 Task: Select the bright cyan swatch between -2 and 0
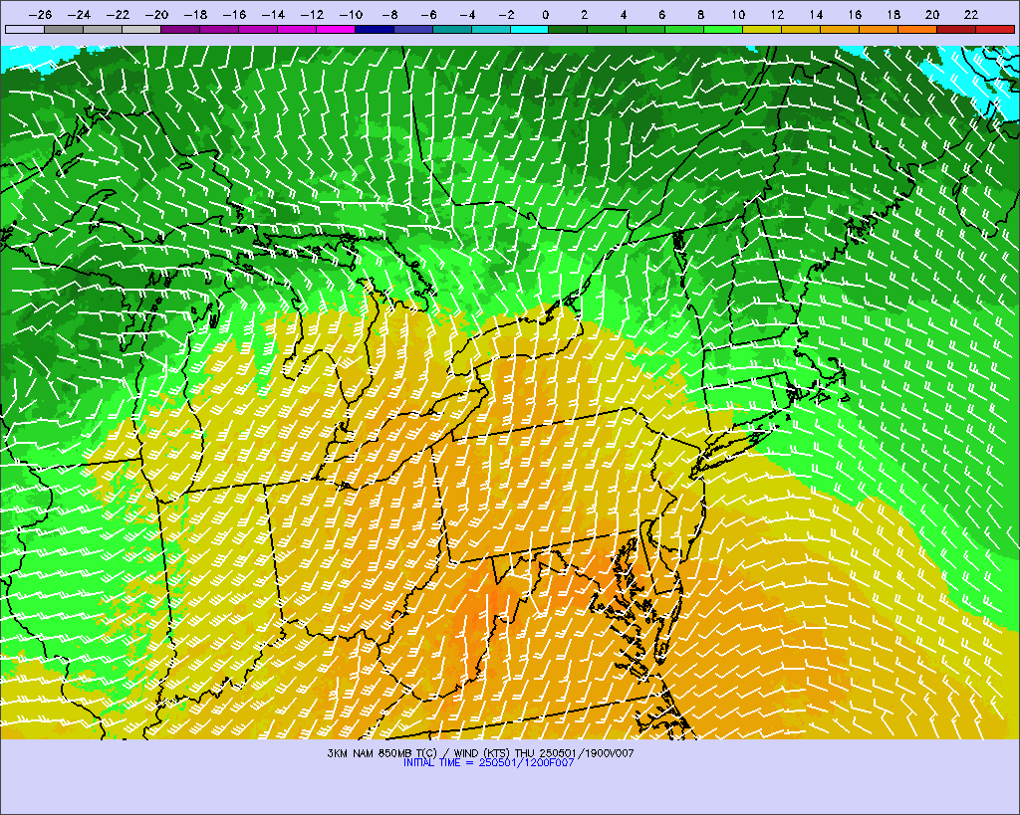pyautogui.click(x=530, y=29)
